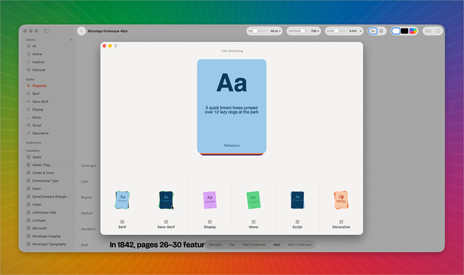This screenshot has height=275, width=464.
Task: Toggle the sidebar with the panel icon
Action: pyautogui.click(x=47, y=31)
